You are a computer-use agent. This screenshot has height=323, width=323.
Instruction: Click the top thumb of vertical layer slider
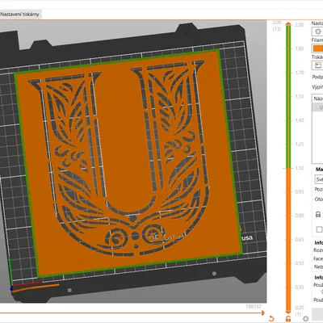pyautogui.click(x=288, y=24)
